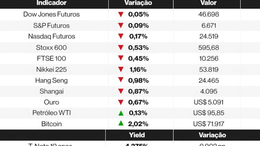Click the Bitcoin value US$ 71.917
Viewport: 260px width, 146px height.
click(x=209, y=124)
